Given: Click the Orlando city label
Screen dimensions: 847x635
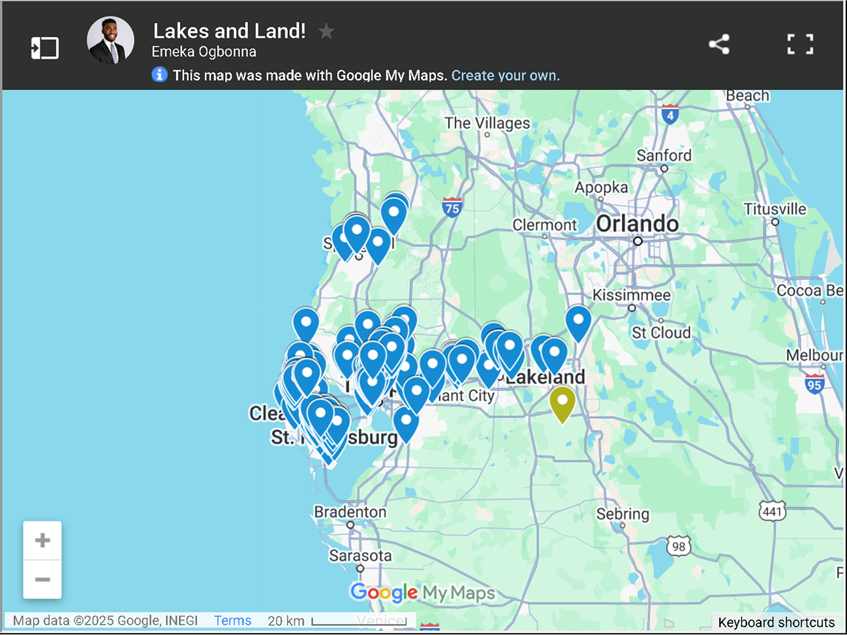Looking at the screenshot, I should pyautogui.click(x=637, y=224).
